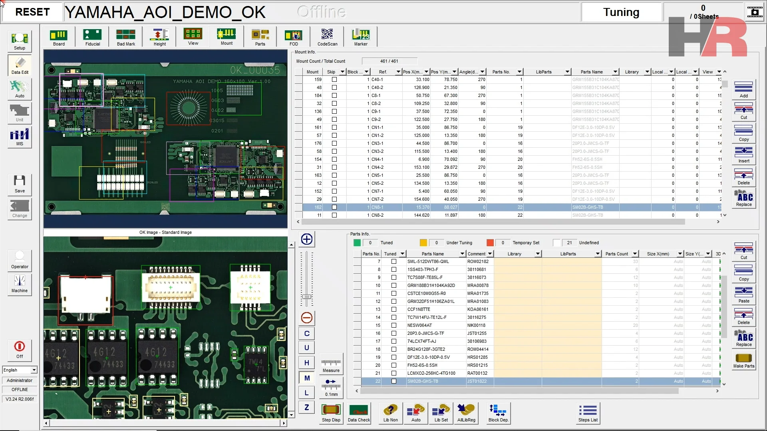Viewport: 767px width, 431px height.
Task: Open the Skip column filter dropdown
Action: 342,72
